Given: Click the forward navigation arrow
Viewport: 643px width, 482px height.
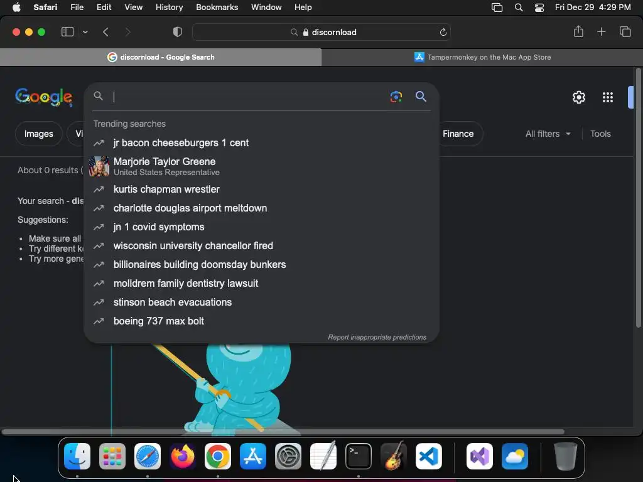Looking at the screenshot, I should tap(127, 32).
